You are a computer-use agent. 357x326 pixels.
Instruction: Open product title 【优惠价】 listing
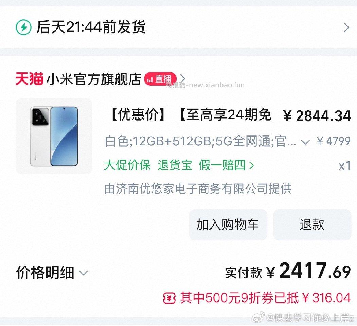pos(190,114)
